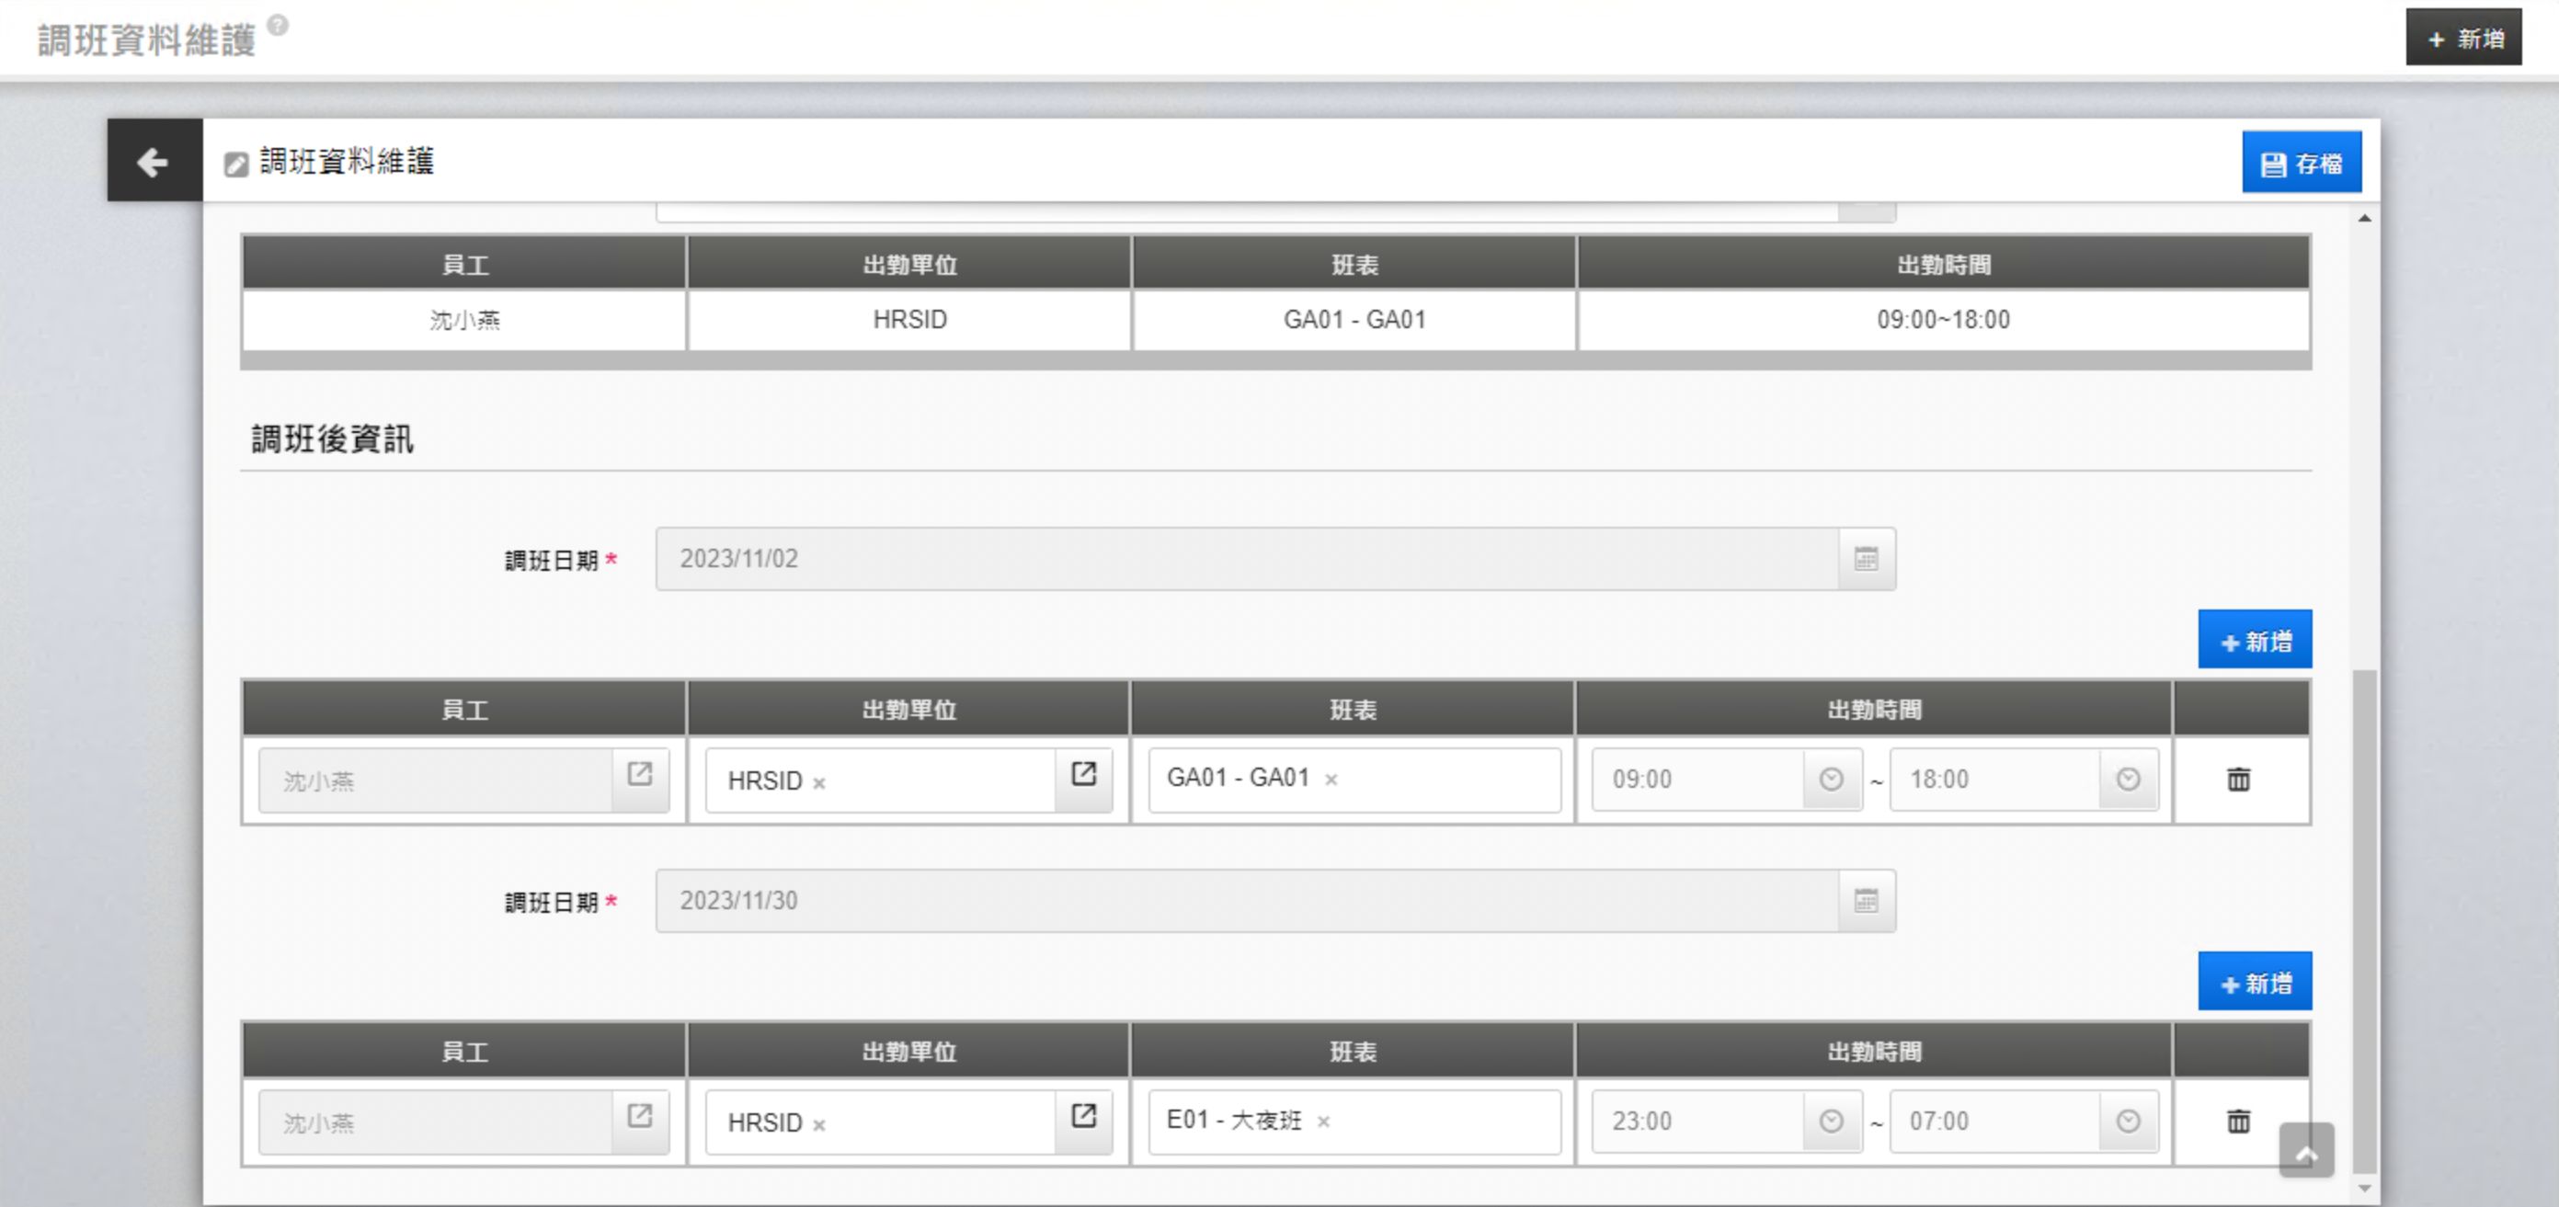
Task: Remove HRSID tag in the E01 大夜班 row
Action: (818, 1125)
